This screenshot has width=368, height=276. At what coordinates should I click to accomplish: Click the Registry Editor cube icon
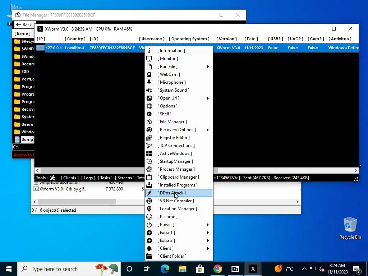click(149, 138)
